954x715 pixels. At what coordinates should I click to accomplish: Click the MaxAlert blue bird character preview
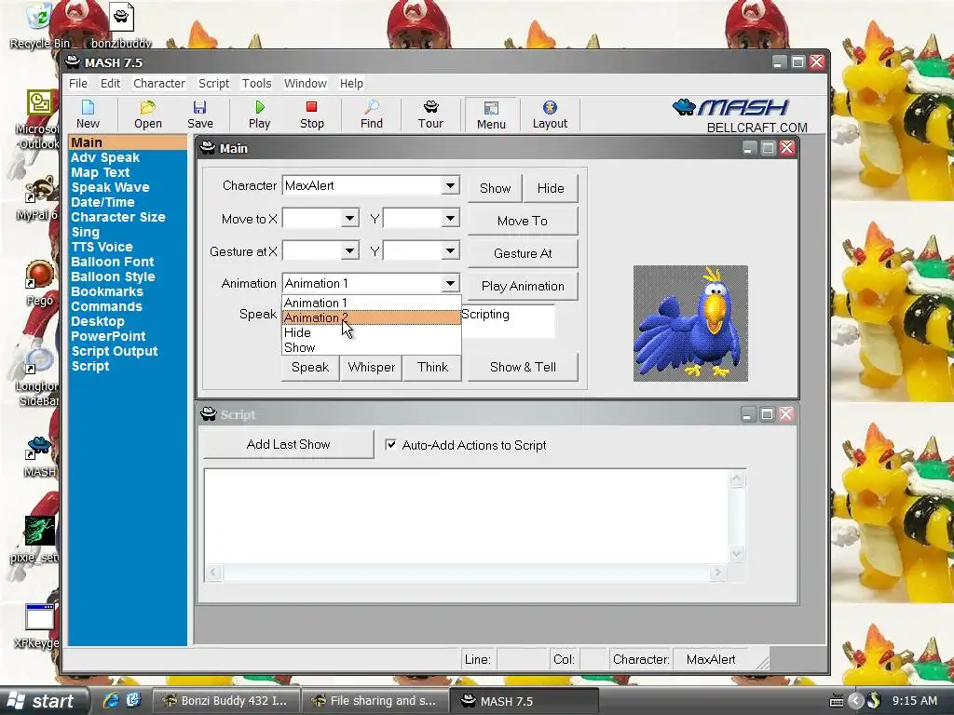690,323
